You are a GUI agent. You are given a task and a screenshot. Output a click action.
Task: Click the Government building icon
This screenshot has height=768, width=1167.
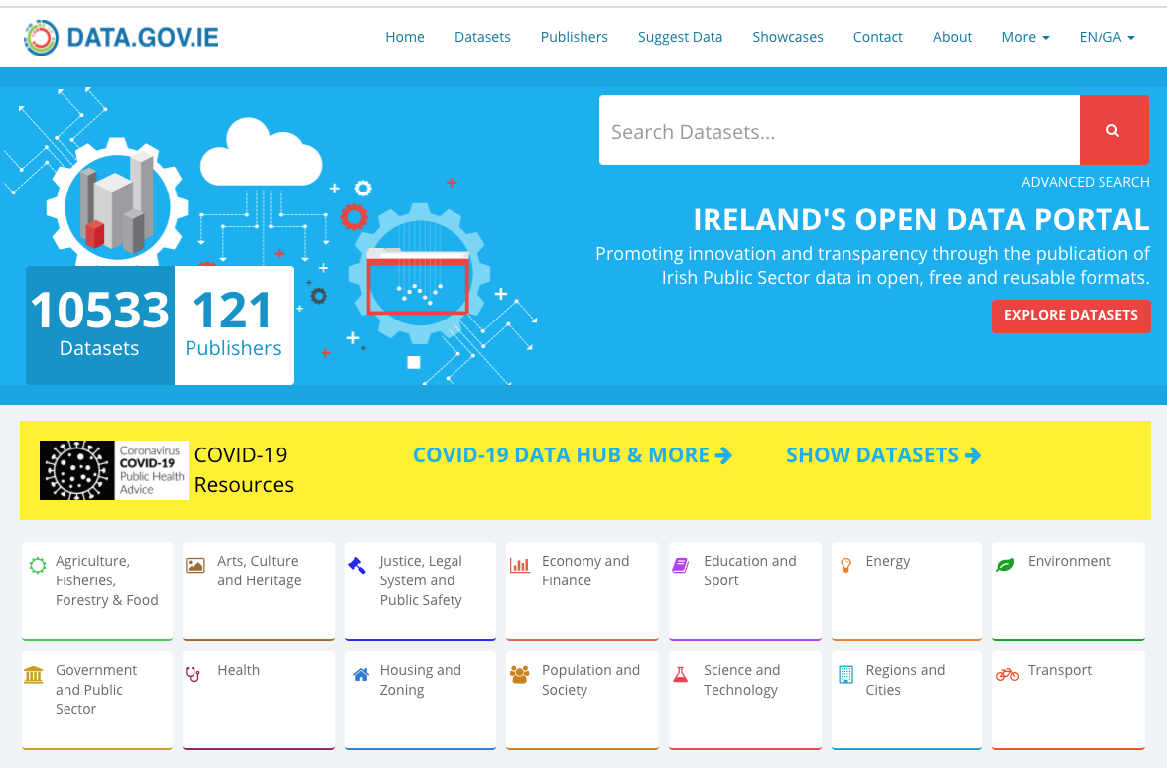pyautogui.click(x=34, y=675)
